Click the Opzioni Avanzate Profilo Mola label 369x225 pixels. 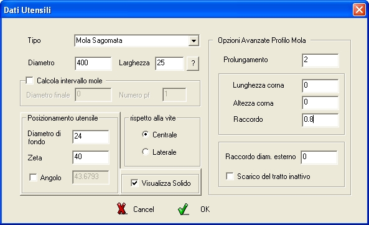[x=262, y=40]
